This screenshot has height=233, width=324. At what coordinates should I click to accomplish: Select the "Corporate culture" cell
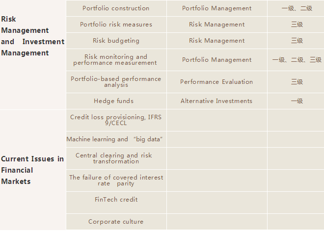(116, 222)
